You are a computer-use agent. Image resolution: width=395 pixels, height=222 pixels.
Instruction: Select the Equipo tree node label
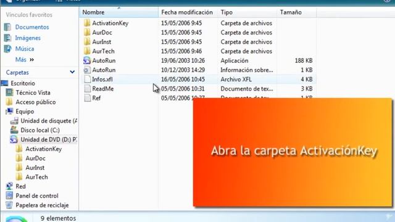pos(25,111)
